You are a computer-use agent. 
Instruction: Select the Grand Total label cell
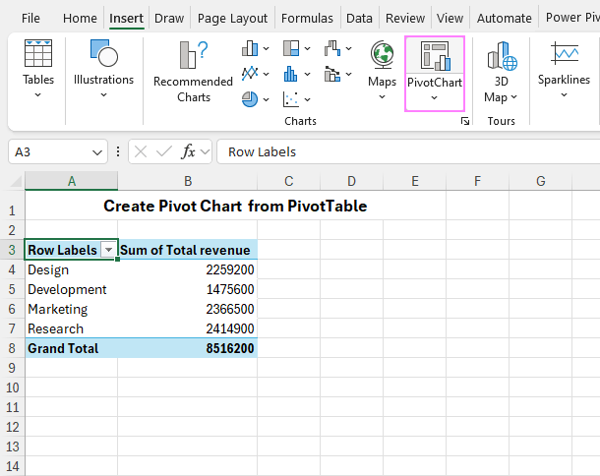[72, 348]
